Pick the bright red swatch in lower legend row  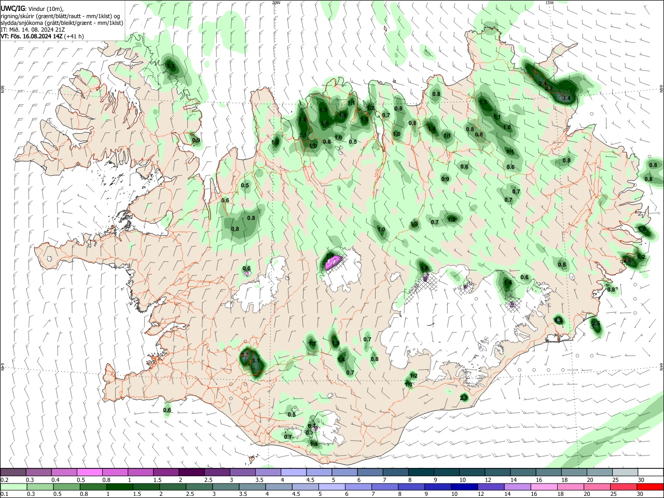coord(650,487)
